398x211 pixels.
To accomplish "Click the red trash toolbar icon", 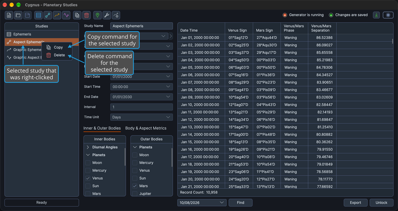I will pyautogui.click(x=86, y=15).
